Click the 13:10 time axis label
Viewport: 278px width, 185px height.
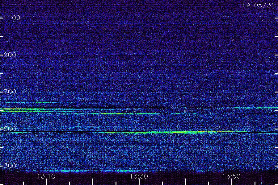pos(46,176)
